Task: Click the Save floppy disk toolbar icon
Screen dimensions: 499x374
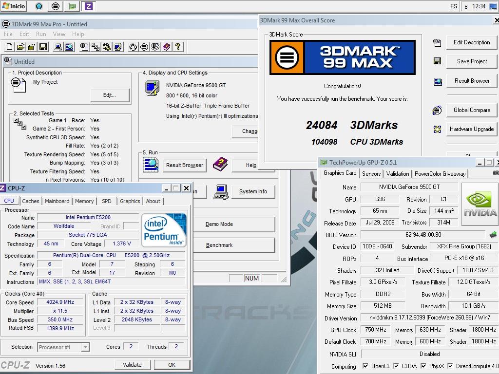Action: tap(43, 47)
